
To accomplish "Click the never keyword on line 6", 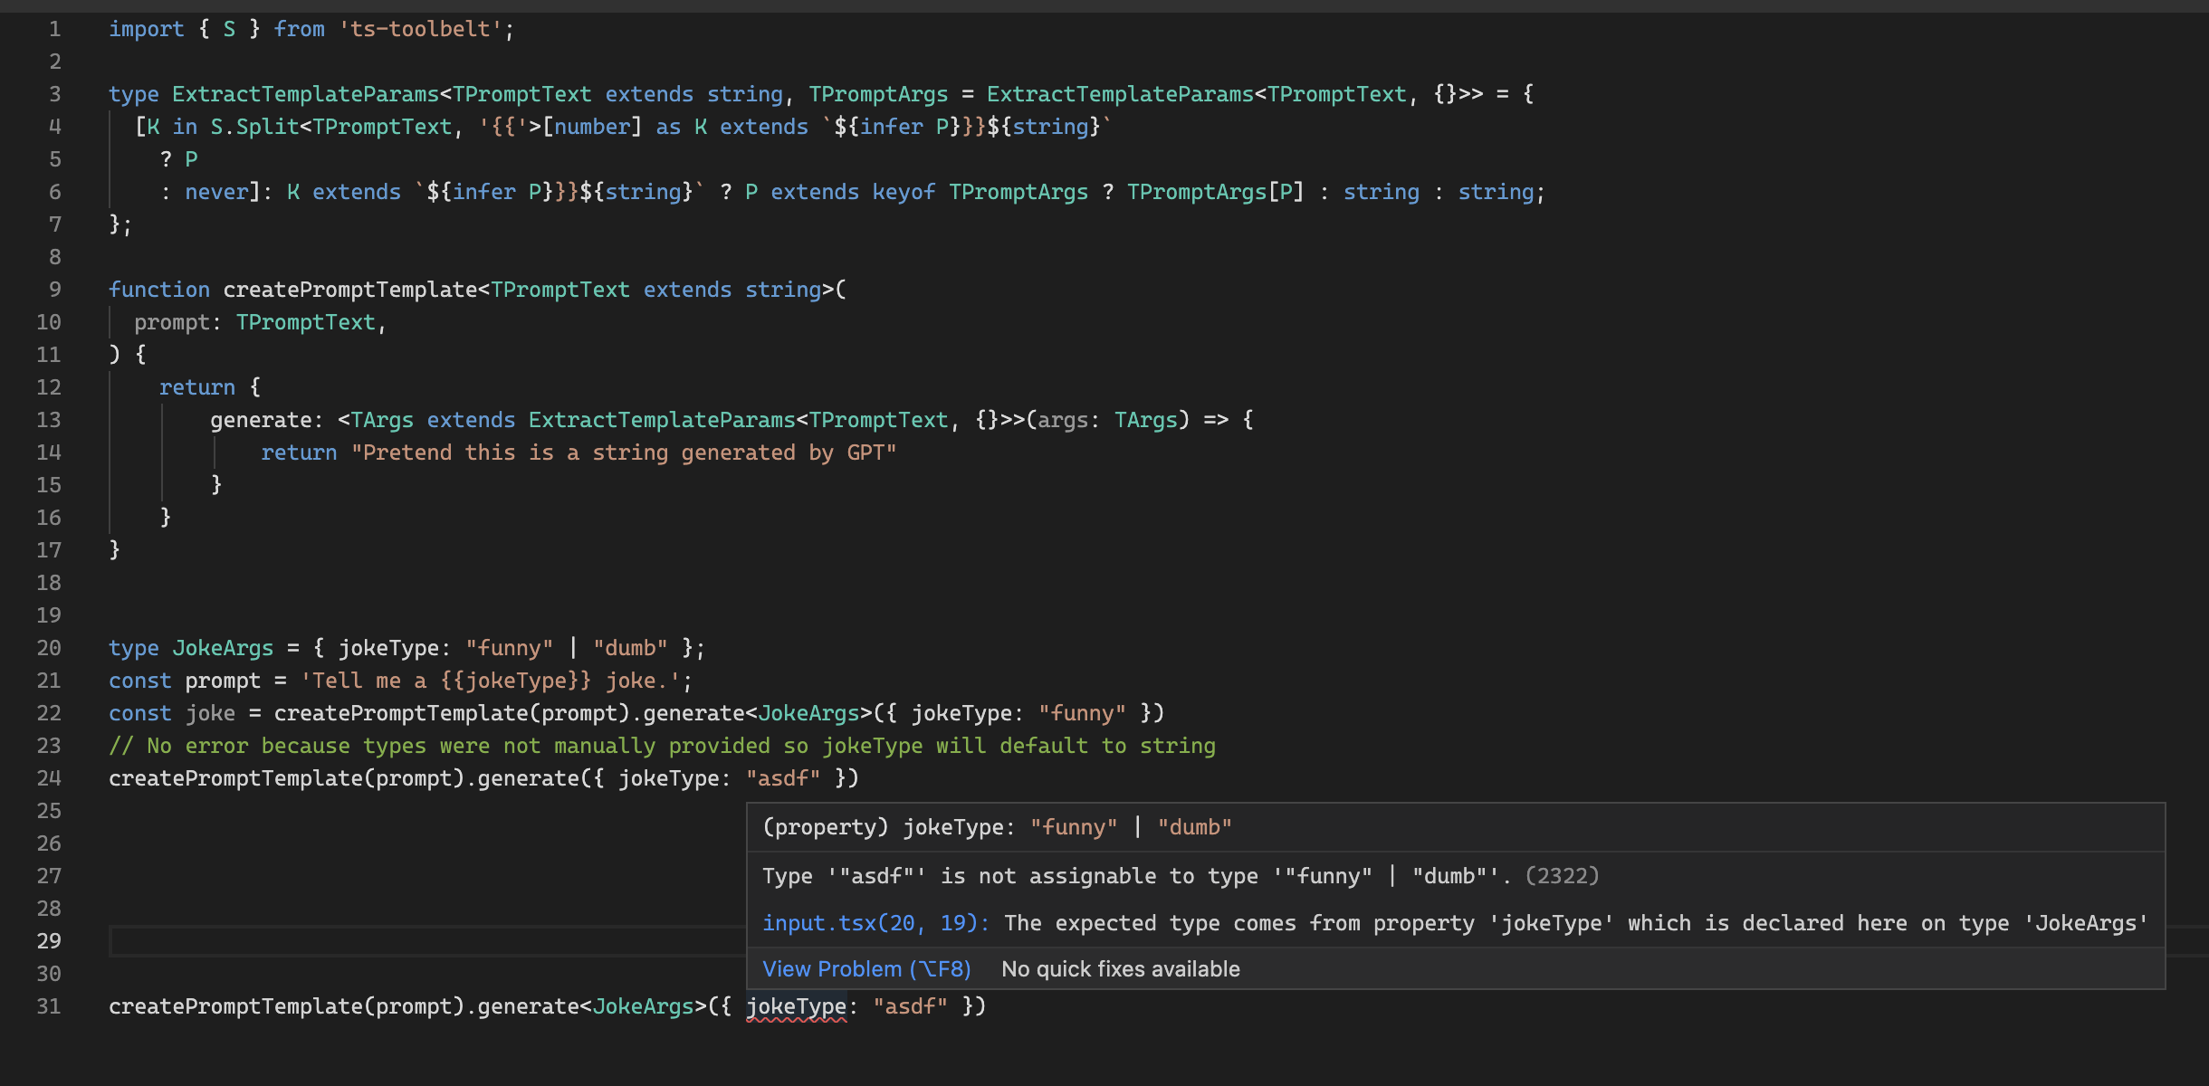I will (x=216, y=192).
